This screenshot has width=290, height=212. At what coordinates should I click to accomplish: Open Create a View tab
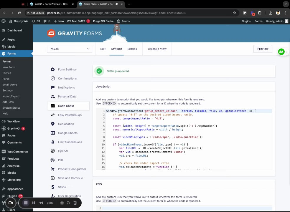coord(157,49)
